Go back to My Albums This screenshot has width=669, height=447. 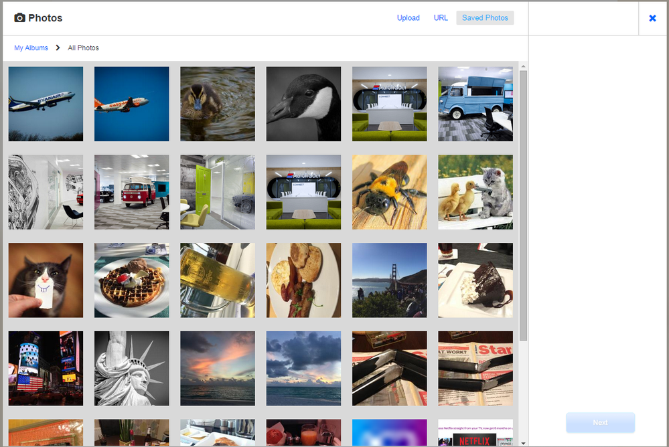tap(31, 48)
